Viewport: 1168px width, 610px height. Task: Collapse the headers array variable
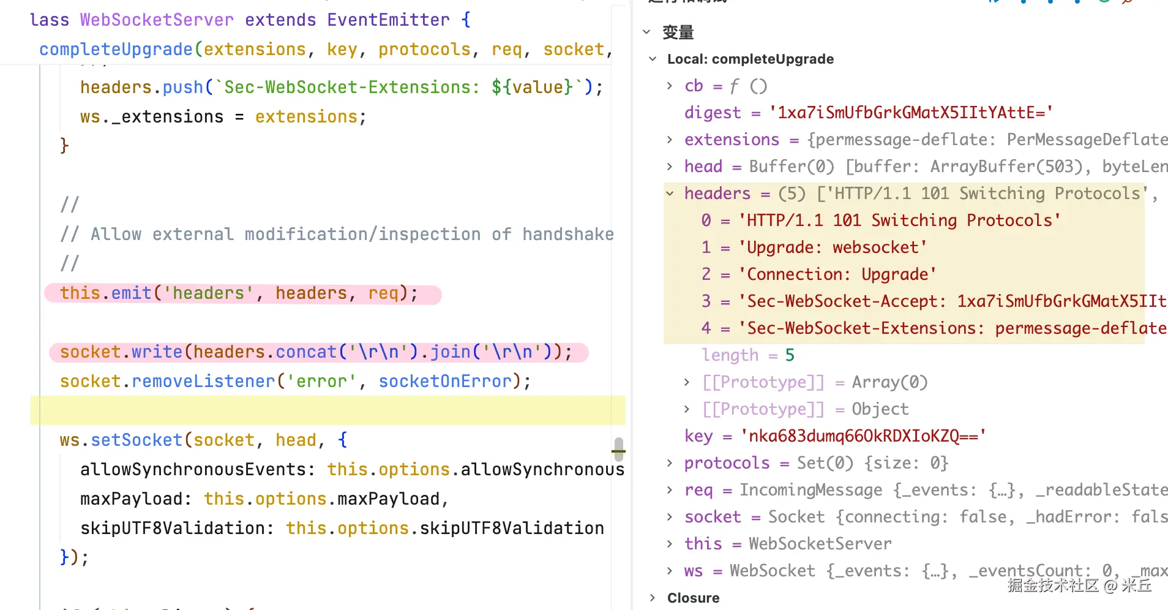point(670,194)
